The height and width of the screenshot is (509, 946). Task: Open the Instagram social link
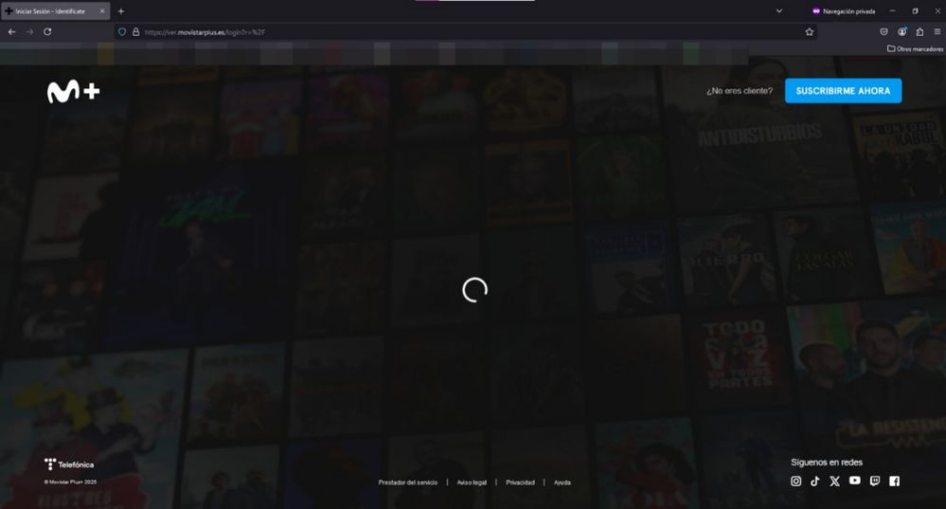click(x=795, y=482)
